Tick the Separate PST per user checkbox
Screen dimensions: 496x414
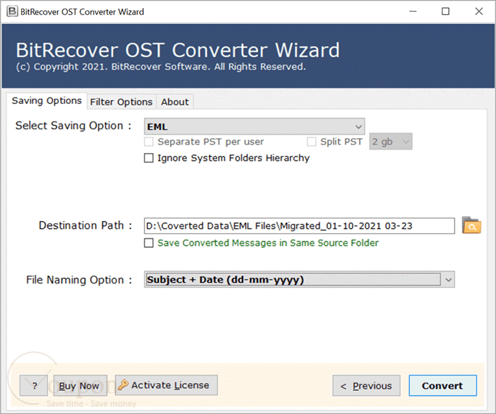[149, 141]
